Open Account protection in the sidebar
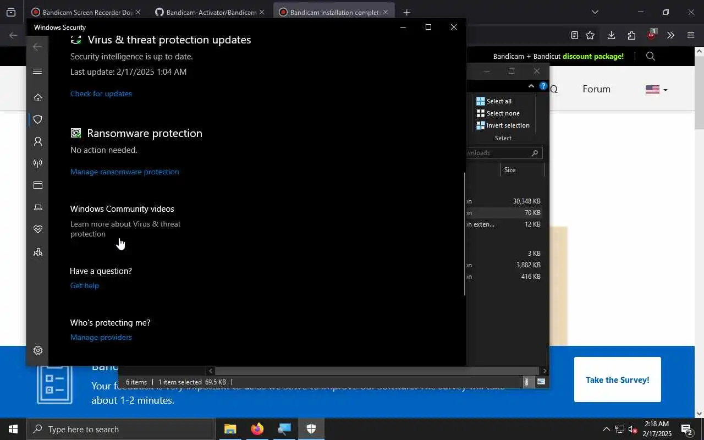Image resolution: width=704 pixels, height=440 pixels. pos(37,141)
